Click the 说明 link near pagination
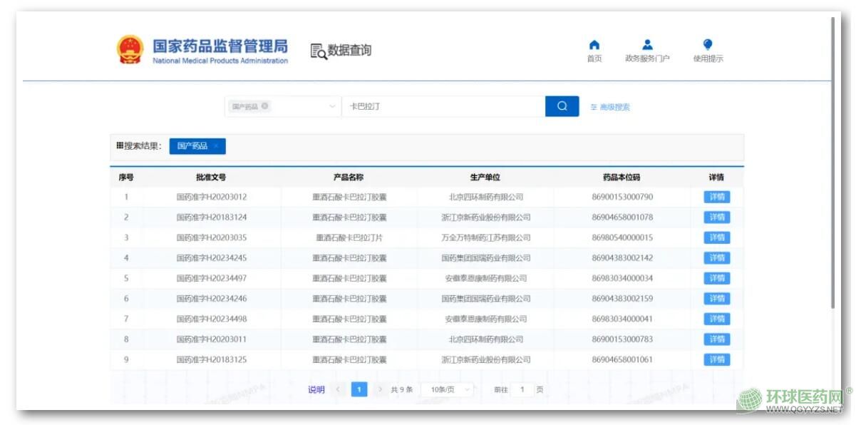Image resolution: width=861 pixels, height=425 pixels. point(316,389)
